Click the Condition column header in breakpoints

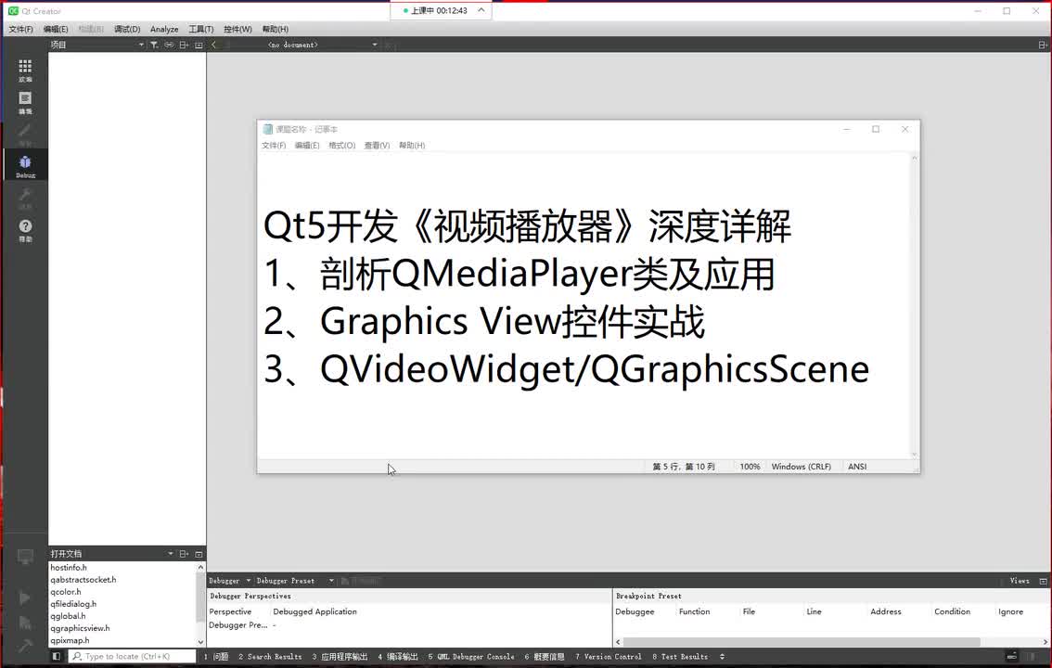tap(952, 611)
